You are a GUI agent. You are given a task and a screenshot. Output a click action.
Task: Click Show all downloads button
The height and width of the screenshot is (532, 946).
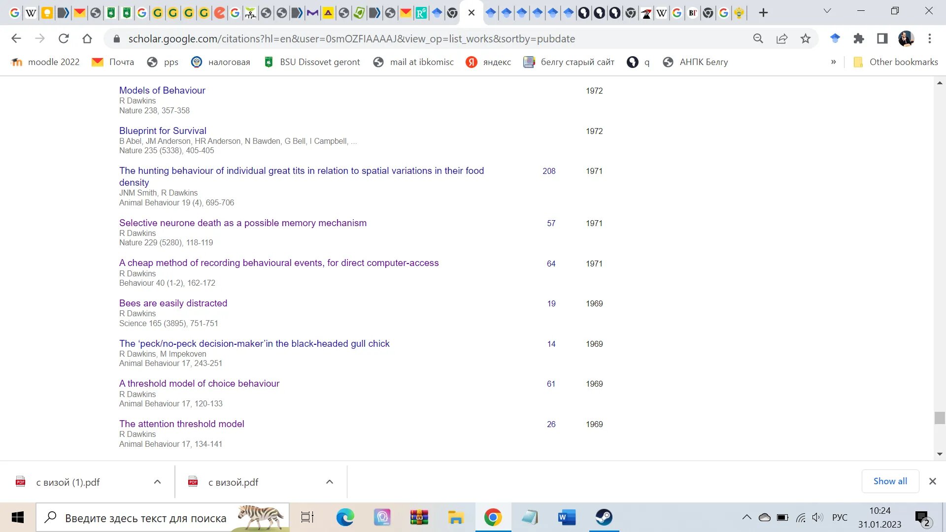pos(890,481)
